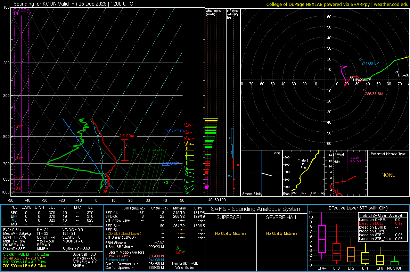This screenshot has width=410, height=272.
Task: Click the weather.cod.edu NEXLAB credit text
Action: point(337,4)
